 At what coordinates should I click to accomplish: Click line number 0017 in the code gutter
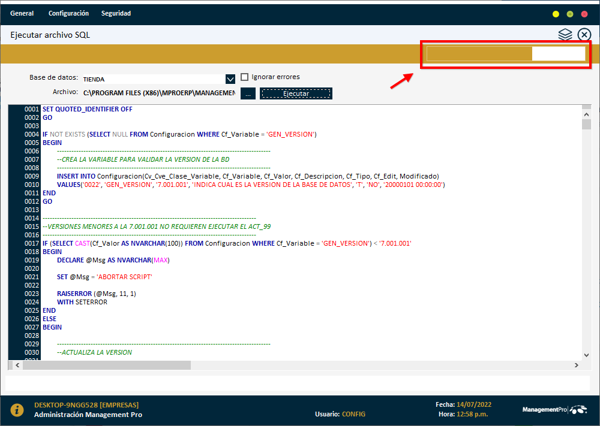(31, 243)
